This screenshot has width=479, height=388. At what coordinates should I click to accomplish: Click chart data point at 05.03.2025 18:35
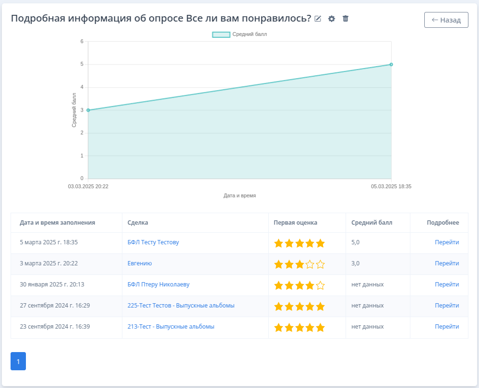391,64
